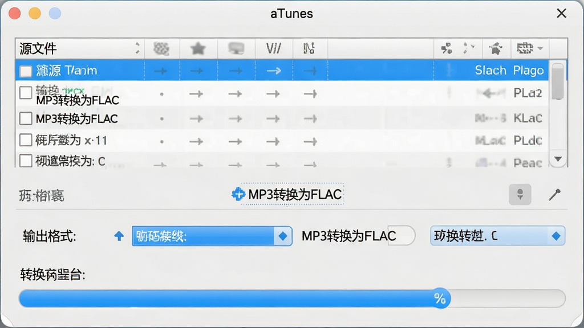This screenshot has height=328, width=584.
Task: Click the wrench settings icon
Action: (x=554, y=194)
